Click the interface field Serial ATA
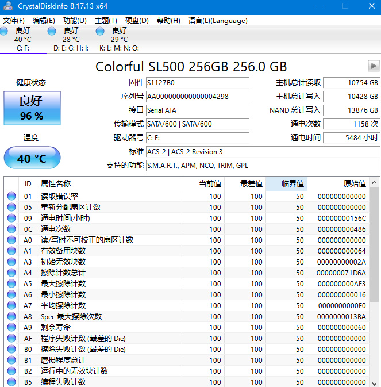Image resolution: width=381 pixels, height=387 pixels. pos(197,110)
